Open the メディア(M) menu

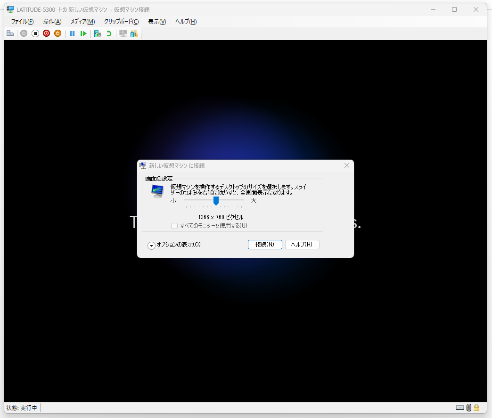pos(82,22)
